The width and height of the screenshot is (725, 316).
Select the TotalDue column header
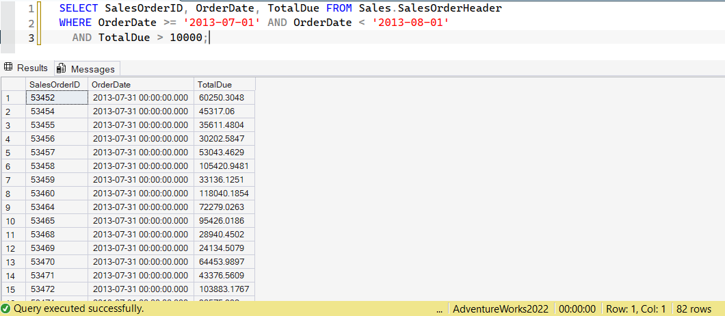tap(225, 85)
